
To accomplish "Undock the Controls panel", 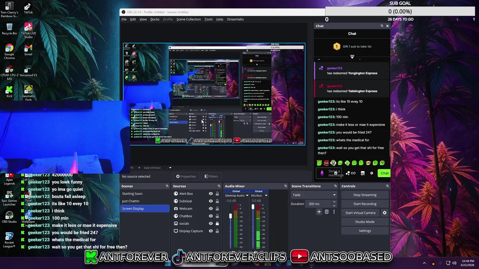I will tap(387, 186).
